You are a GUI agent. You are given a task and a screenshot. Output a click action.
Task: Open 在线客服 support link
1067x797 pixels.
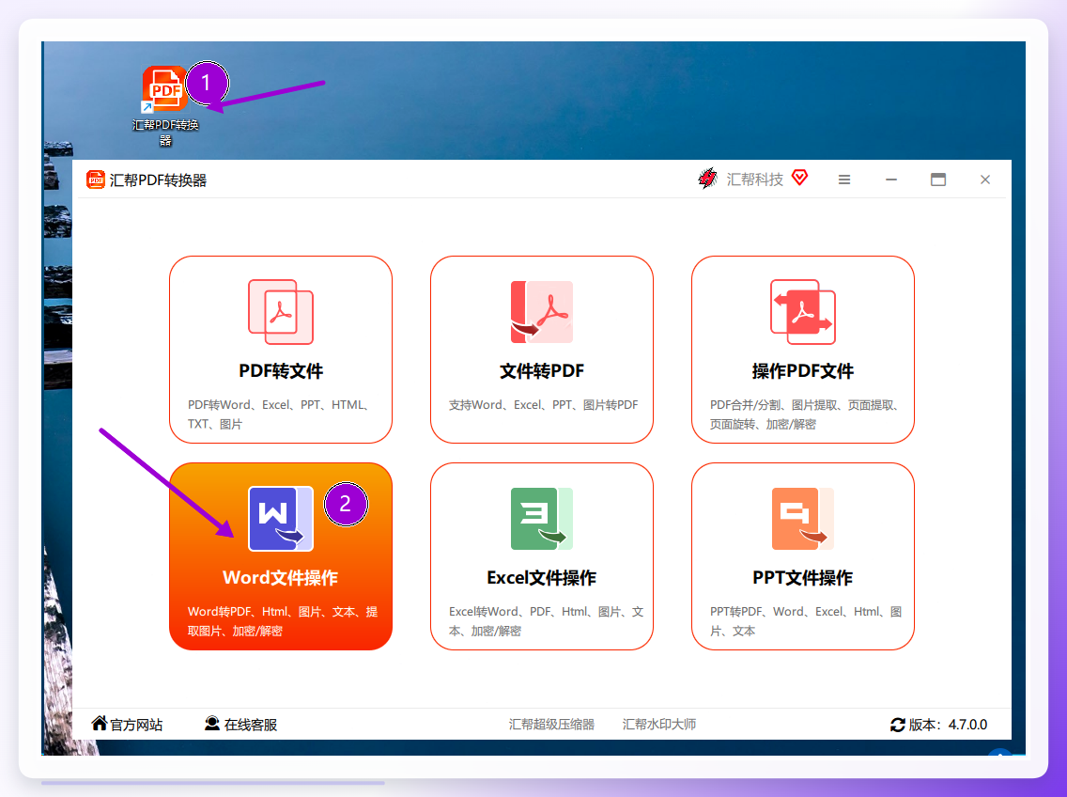pos(251,725)
